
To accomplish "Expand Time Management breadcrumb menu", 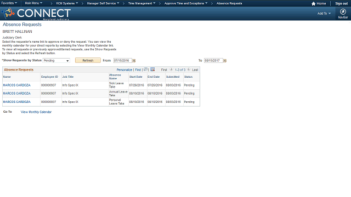I will [141, 3].
